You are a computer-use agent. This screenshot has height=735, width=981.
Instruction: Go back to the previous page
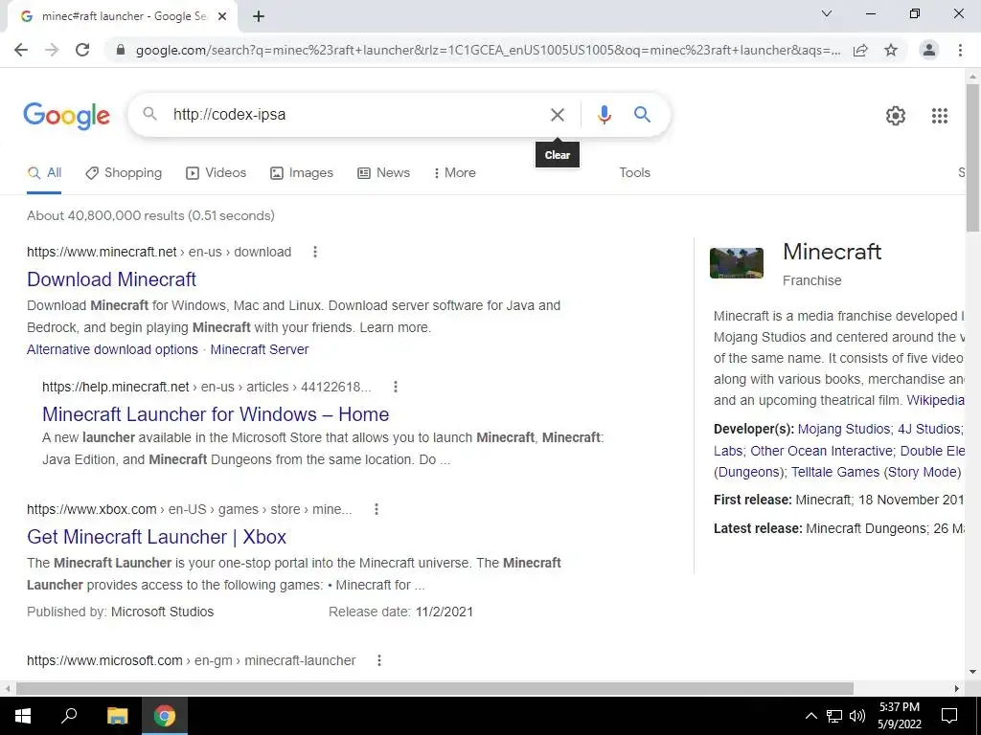click(21, 50)
